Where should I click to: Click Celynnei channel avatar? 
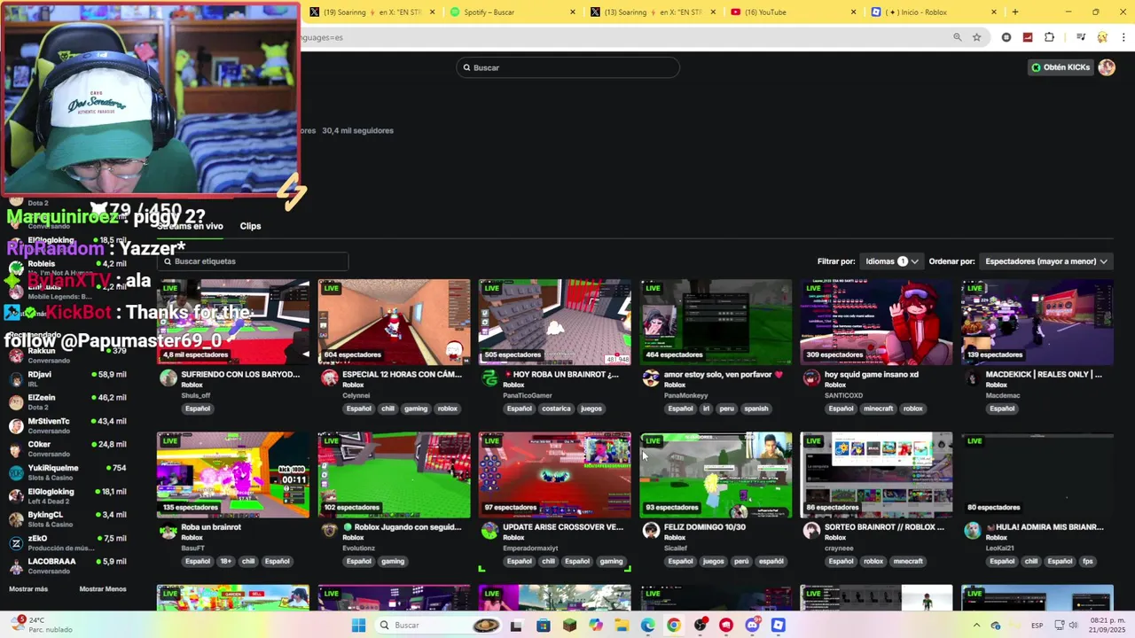point(329,378)
